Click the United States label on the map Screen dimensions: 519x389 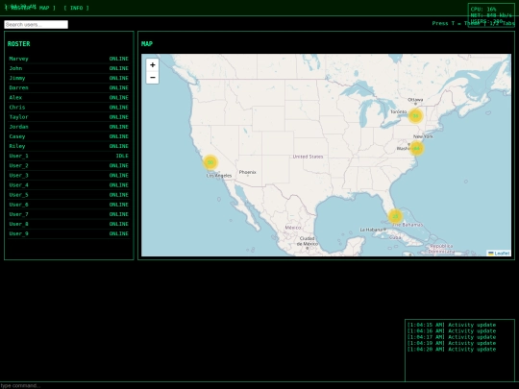pyautogui.click(x=308, y=157)
